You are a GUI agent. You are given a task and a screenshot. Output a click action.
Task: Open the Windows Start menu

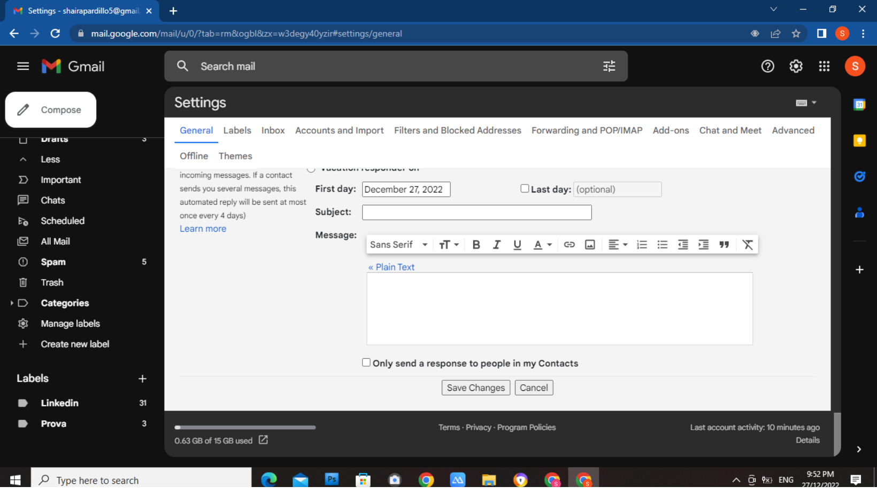(x=16, y=480)
